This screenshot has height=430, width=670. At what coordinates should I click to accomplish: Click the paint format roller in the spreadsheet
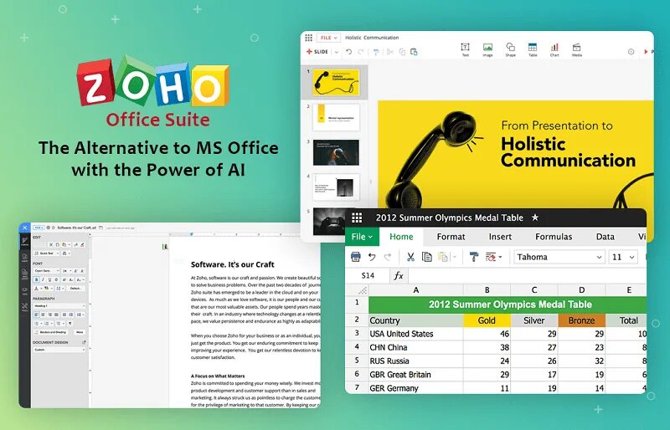[474, 257]
